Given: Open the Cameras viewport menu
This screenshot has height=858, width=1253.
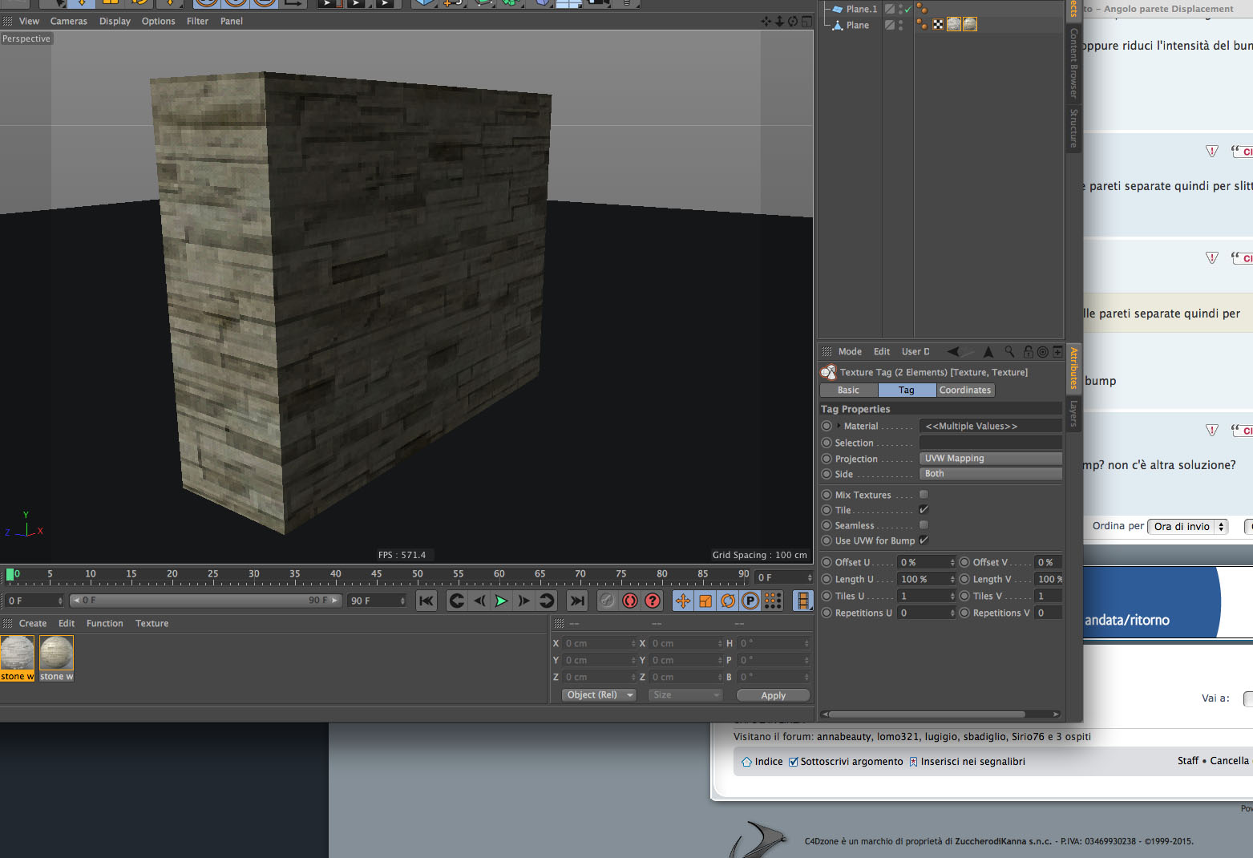Looking at the screenshot, I should point(69,21).
